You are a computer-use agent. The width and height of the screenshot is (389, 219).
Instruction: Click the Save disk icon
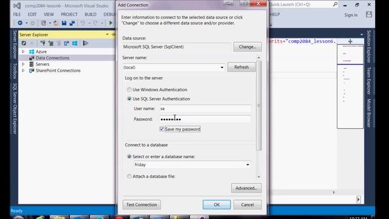click(64, 23)
